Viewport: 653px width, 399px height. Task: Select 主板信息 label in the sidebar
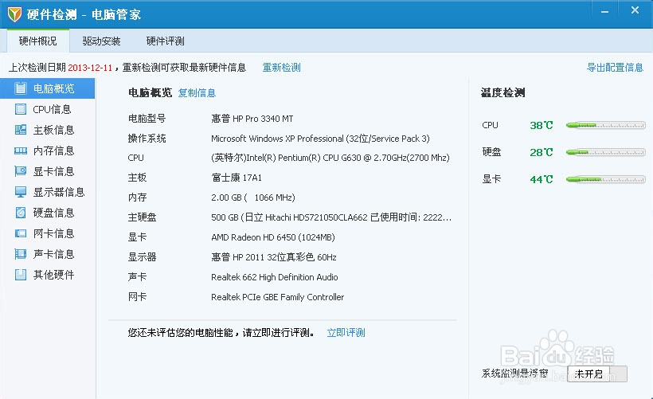coord(53,130)
